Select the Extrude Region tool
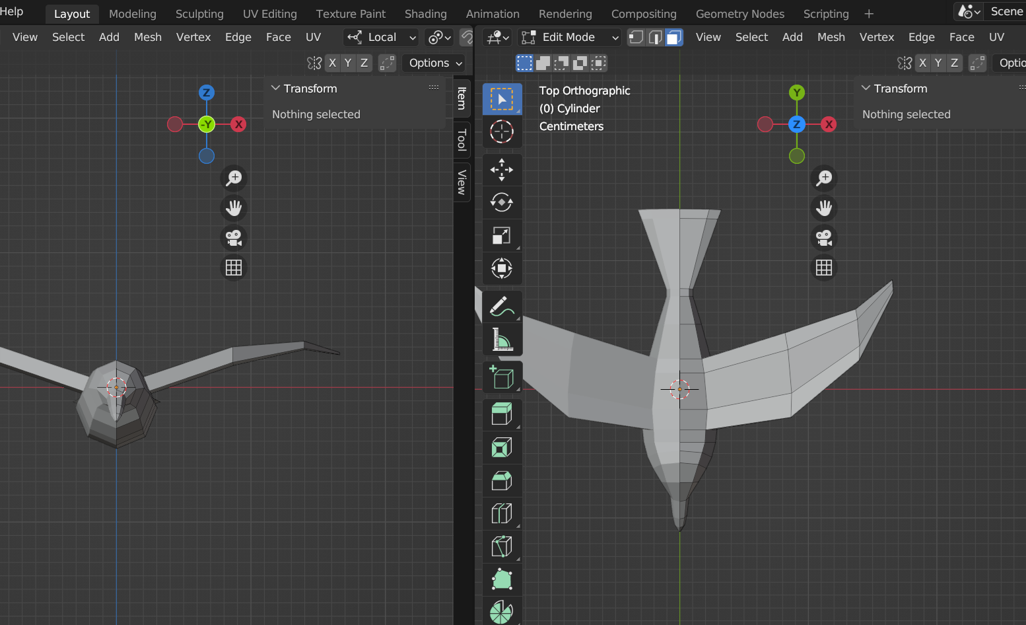 pos(502,414)
